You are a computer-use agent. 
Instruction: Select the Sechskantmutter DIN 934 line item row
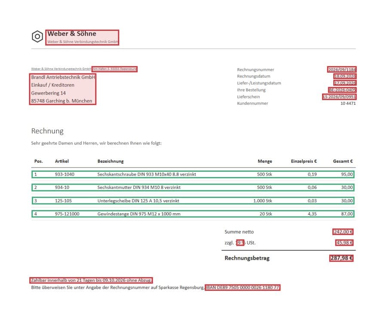coord(193,187)
